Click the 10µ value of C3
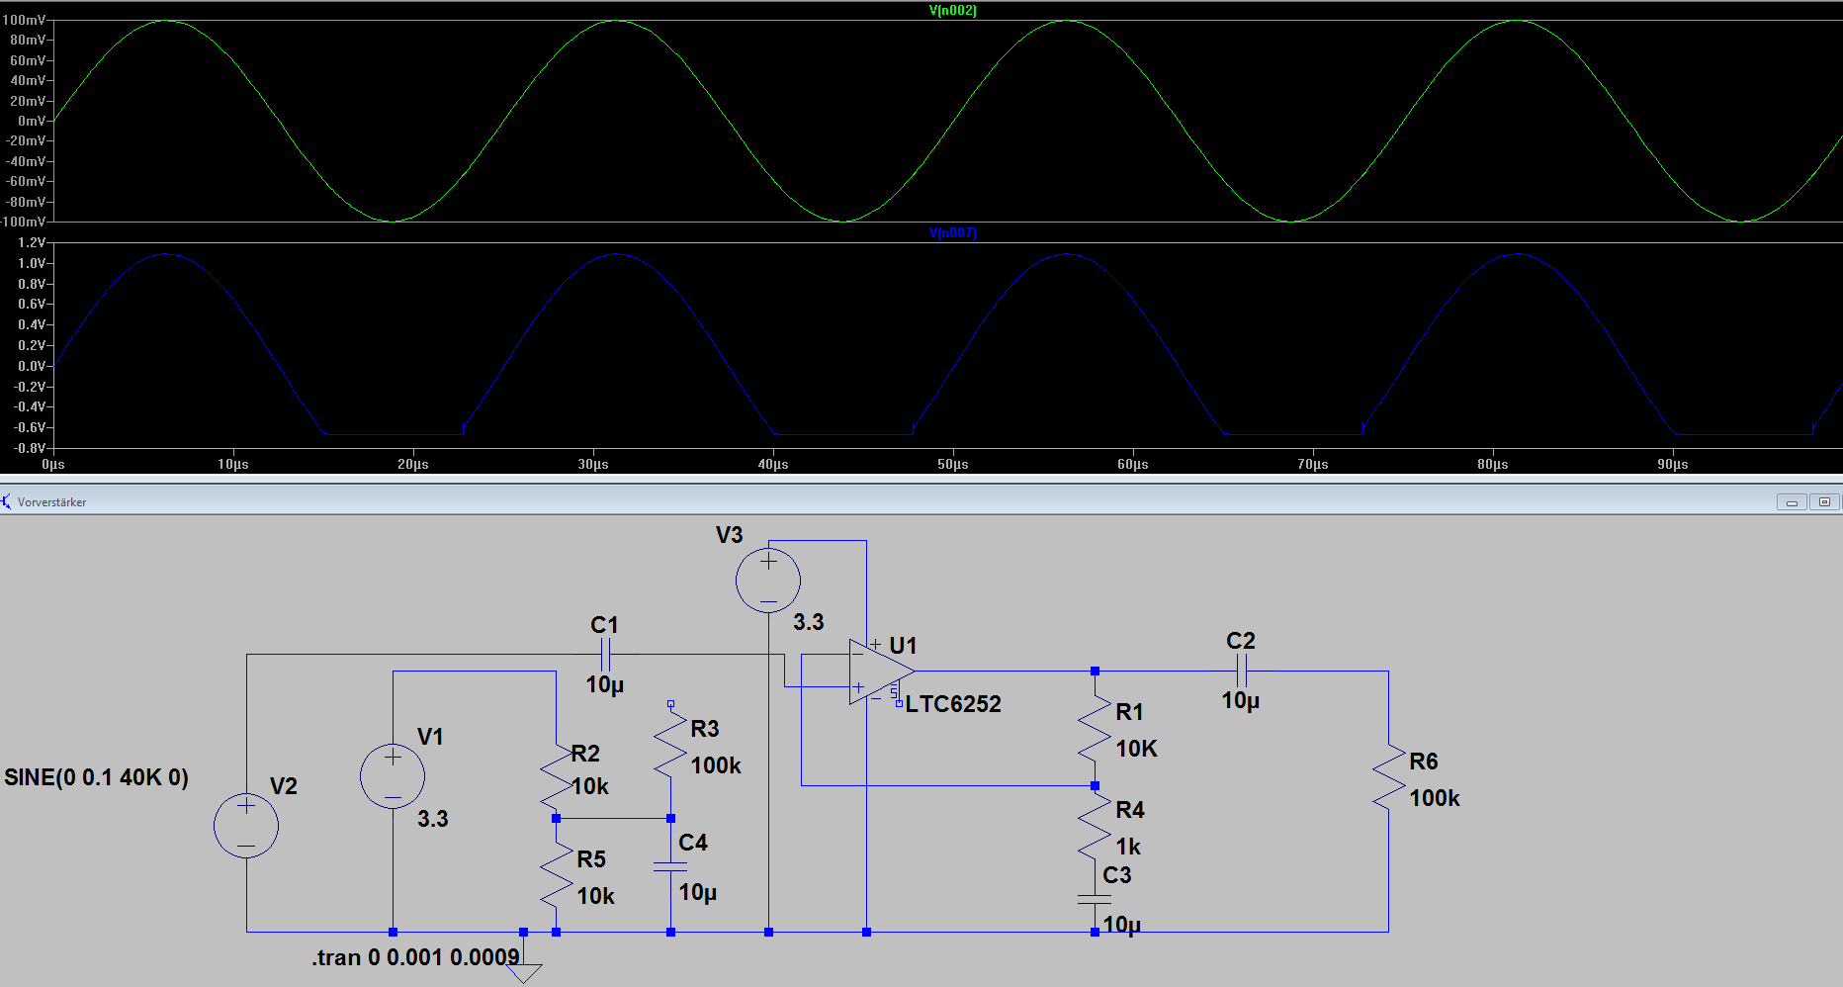Screen dimensions: 1843x987 click(1122, 925)
